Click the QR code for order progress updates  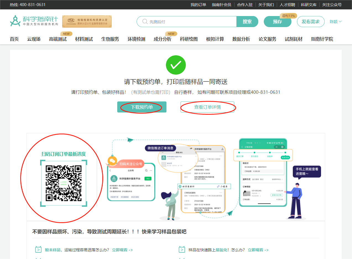[64, 184]
